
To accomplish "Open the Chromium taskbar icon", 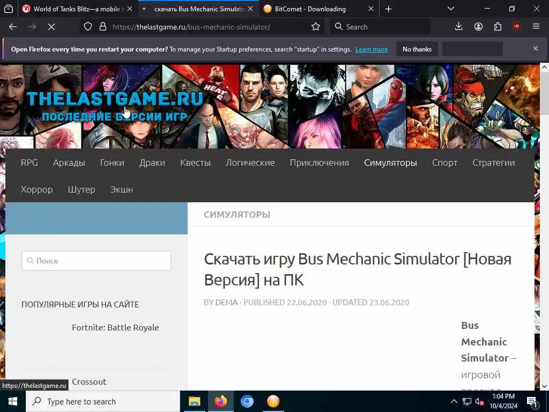I will pyautogui.click(x=247, y=401).
